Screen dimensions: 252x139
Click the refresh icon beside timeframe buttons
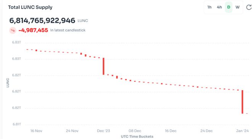point(249,7)
